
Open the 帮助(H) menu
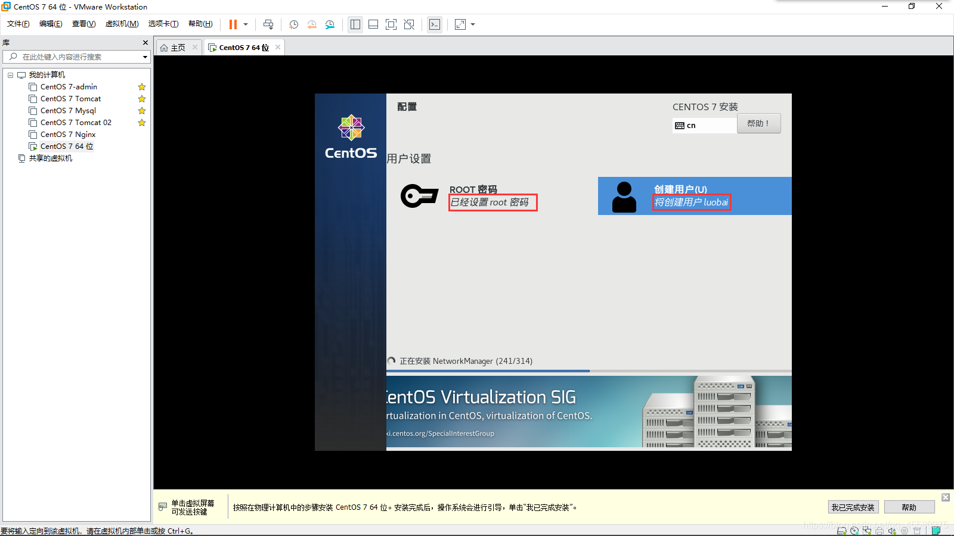200,24
